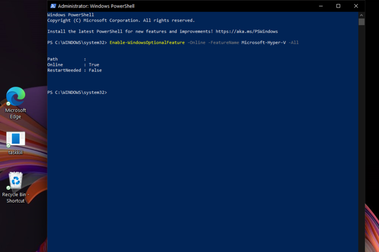Click the RestartNeeded False output line
The height and width of the screenshot is (252, 379).
pyautogui.click(x=74, y=71)
